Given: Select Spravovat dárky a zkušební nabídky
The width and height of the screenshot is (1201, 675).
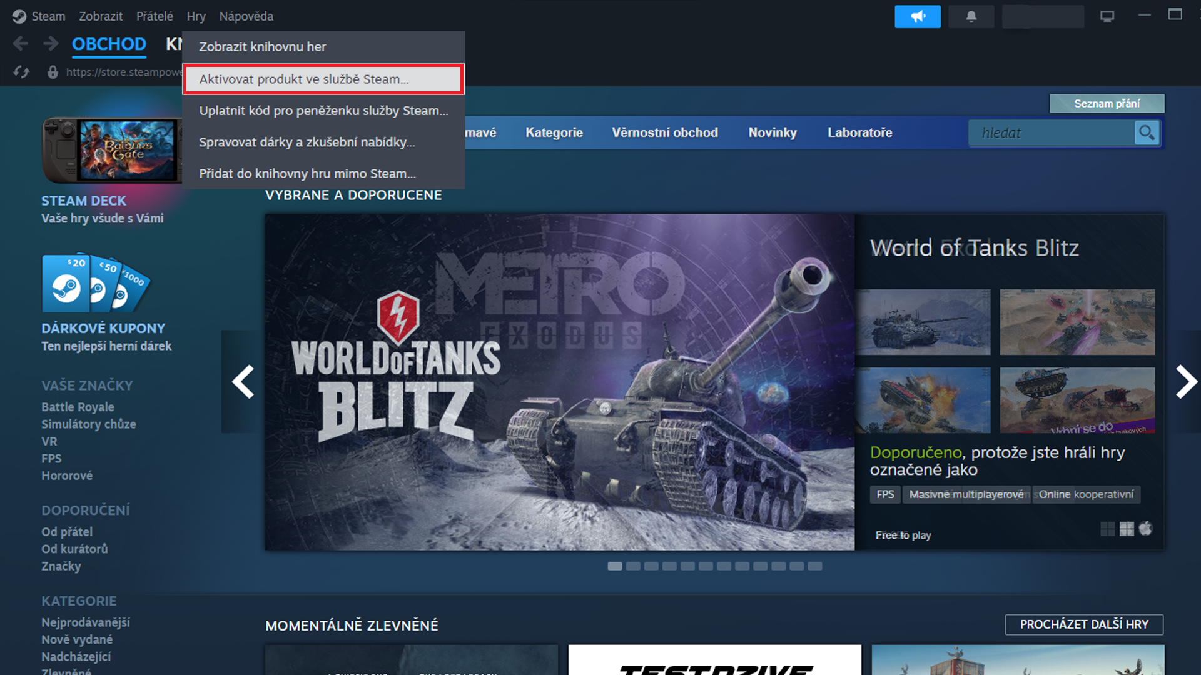Looking at the screenshot, I should 323,142.
